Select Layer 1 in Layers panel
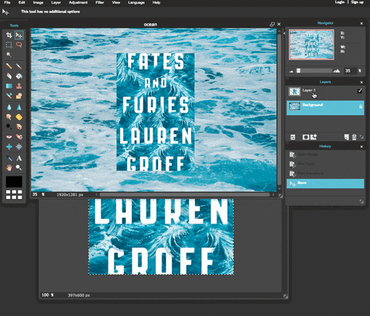The height and width of the screenshot is (316, 370). [325, 92]
